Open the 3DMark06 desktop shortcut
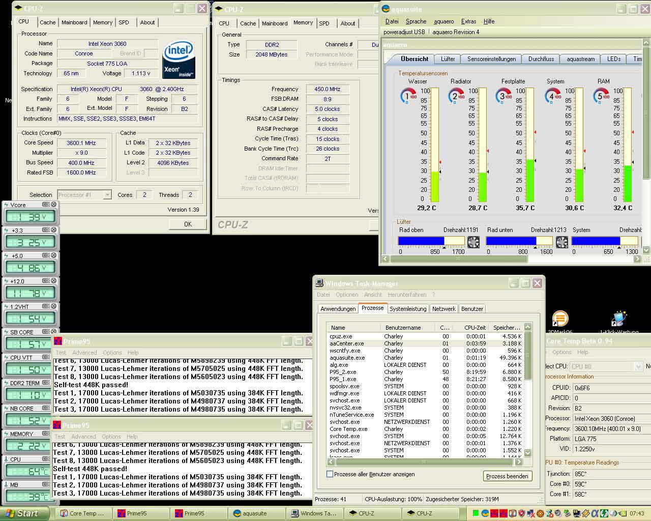 559,323
